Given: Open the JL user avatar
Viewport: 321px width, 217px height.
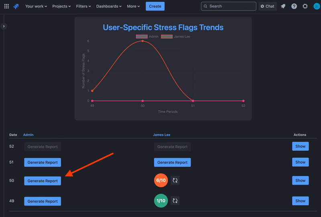Looking at the screenshot, I should click(x=317, y=6).
